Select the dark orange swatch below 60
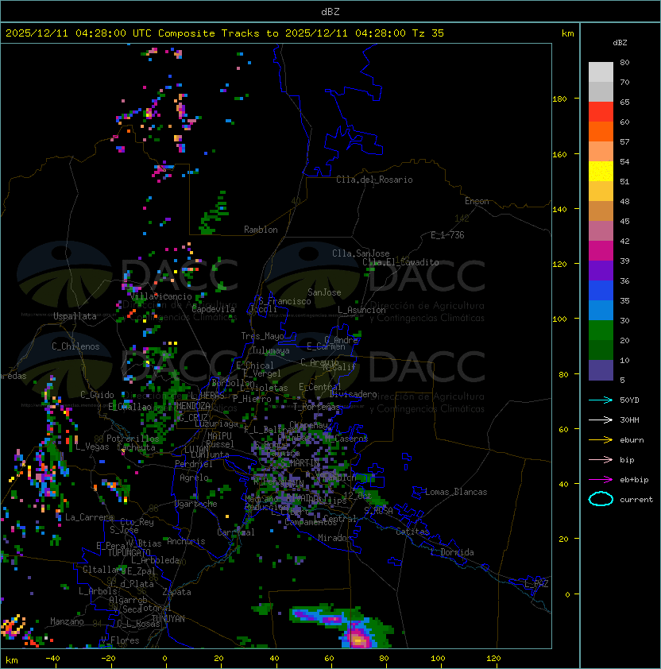The width and height of the screenshot is (661, 669). pyautogui.click(x=601, y=131)
